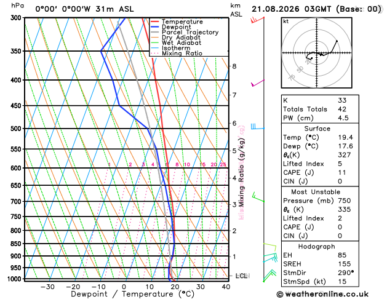Click the surface Lifted Index value 5
Image resolution: width=387 pixels, height=299 pixels.
340,164
